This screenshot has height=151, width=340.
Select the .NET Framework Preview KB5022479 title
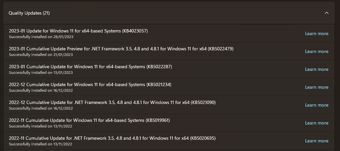(121, 49)
